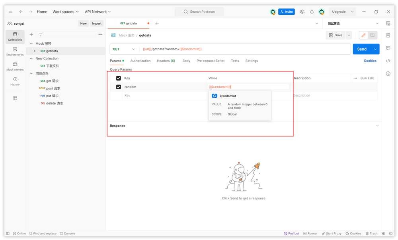This screenshot has width=398, height=240.
Task: Open the Send button dropdown arrow
Action: [375, 49]
